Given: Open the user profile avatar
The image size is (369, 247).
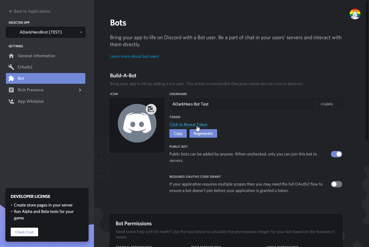Looking at the screenshot, I should click(x=355, y=14).
